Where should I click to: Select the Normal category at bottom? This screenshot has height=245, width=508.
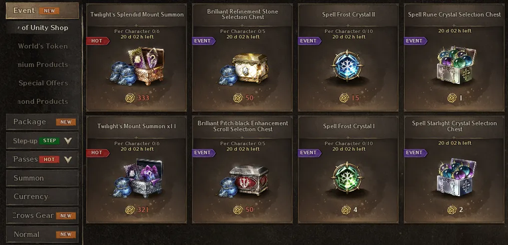[x=42, y=234]
